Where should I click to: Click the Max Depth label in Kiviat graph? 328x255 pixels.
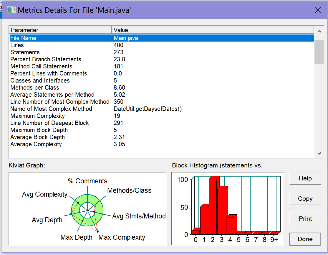76,237
